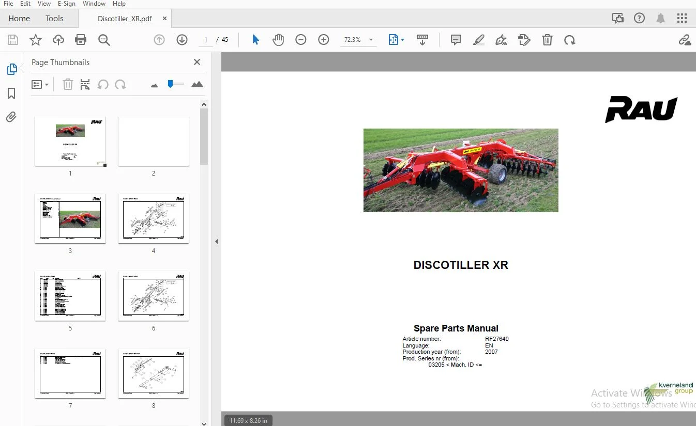Open the E-Sign menu
This screenshot has width=696, height=426.
(67, 4)
